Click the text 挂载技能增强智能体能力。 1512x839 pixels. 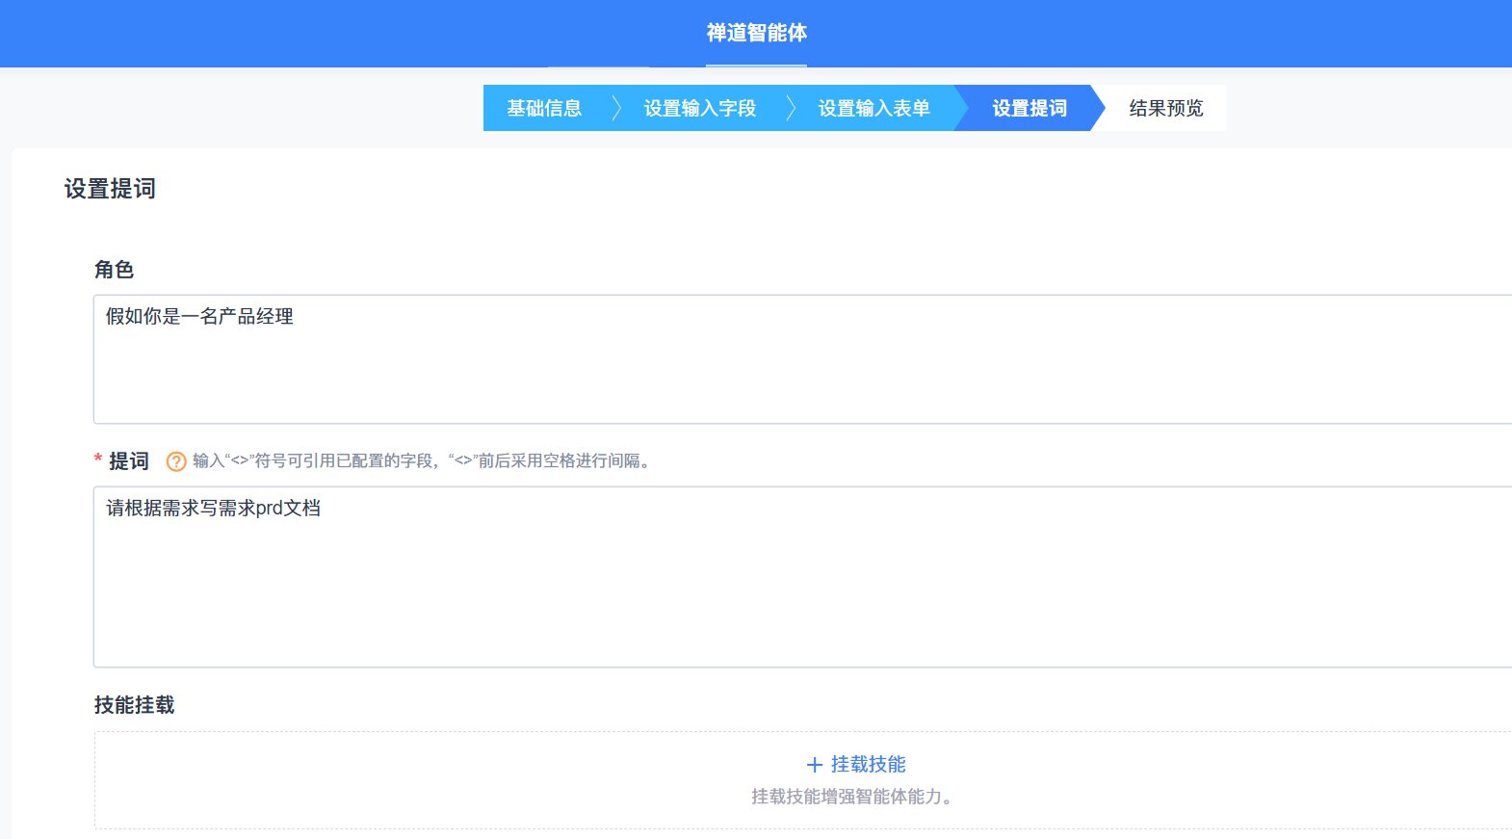(x=853, y=797)
